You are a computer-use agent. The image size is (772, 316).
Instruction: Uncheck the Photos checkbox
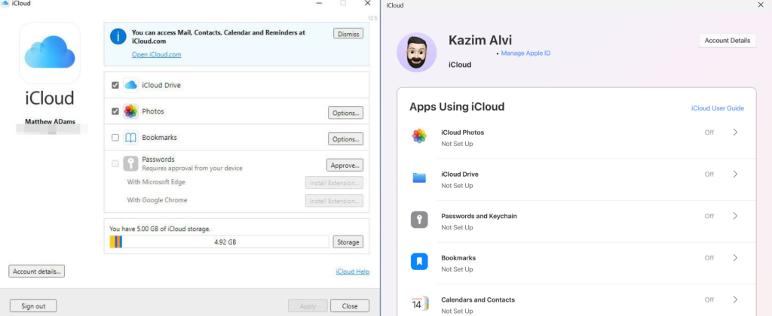click(115, 111)
